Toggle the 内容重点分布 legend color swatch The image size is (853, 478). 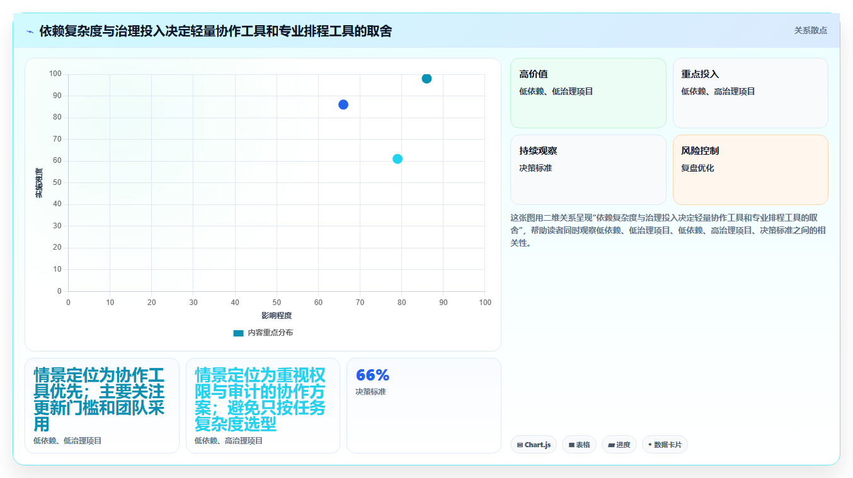pos(238,333)
